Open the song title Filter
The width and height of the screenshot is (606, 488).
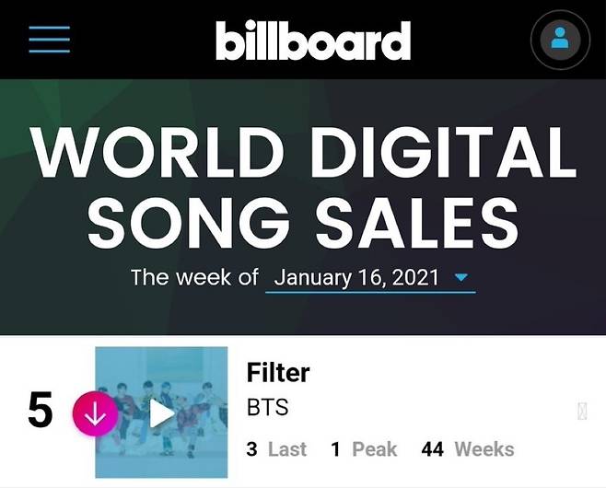click(278, 373)
